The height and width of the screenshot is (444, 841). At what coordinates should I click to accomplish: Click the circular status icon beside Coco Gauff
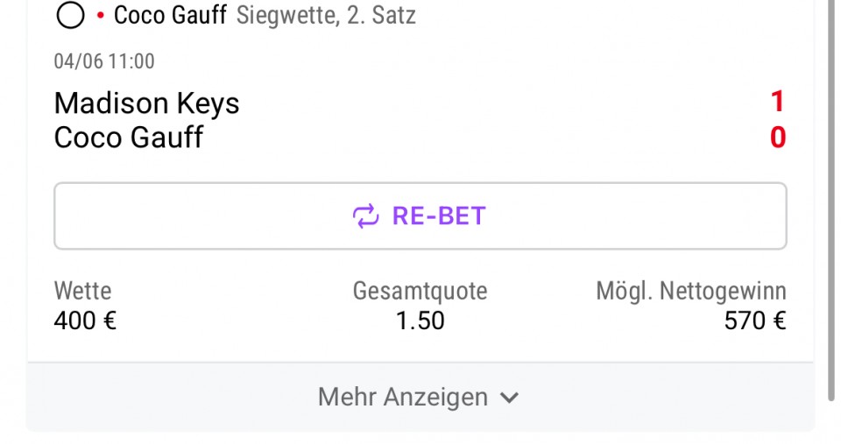[x=70, y=15]
